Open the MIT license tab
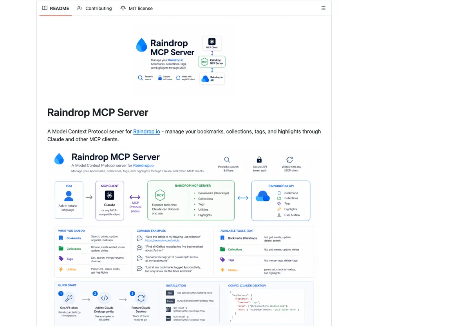Screen dimensions: 470x326 click(136, 8)
